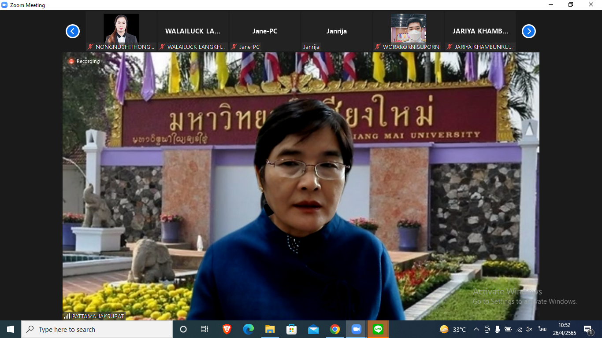The height and width of the screenshot is (338, 602).
Task: Click muted mic icon on WALAILUCK tile
Action: tap(163, 47)
